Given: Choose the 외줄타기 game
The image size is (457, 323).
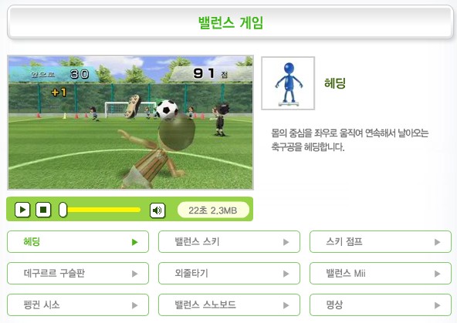Looking at the screenshot, I should pos(229,273).
